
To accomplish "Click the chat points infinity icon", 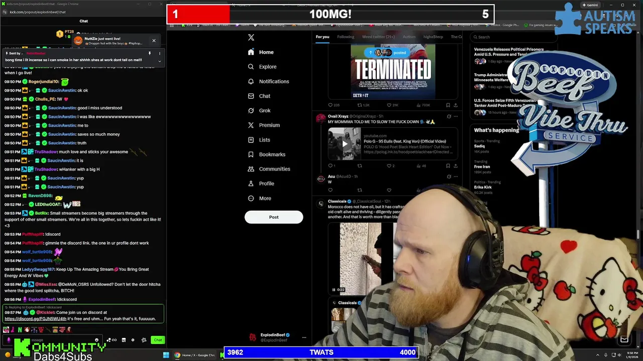I will [112, 340].
